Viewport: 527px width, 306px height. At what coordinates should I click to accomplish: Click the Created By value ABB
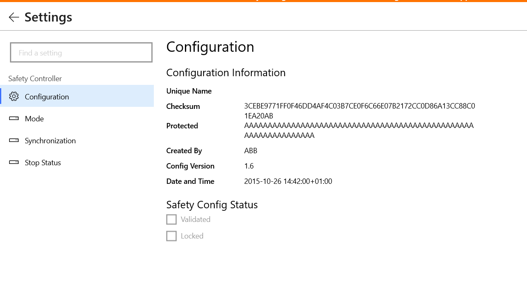tap(250, 150)
